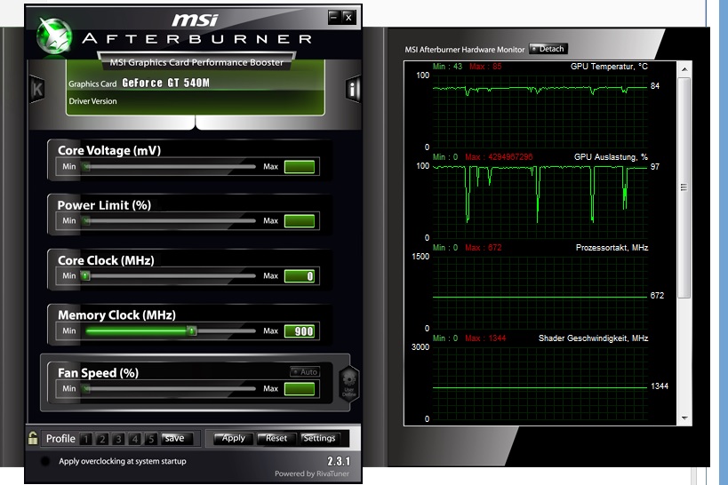Click the Driver Version label
The height and width of the screenshot is (485, 728).
[92, 101]
